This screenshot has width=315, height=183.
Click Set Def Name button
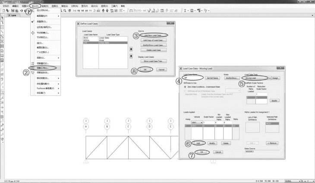click(212, 78)
